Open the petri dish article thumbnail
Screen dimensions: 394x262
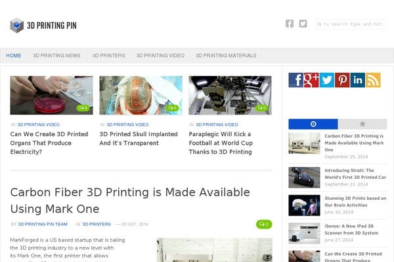[51, 95]
